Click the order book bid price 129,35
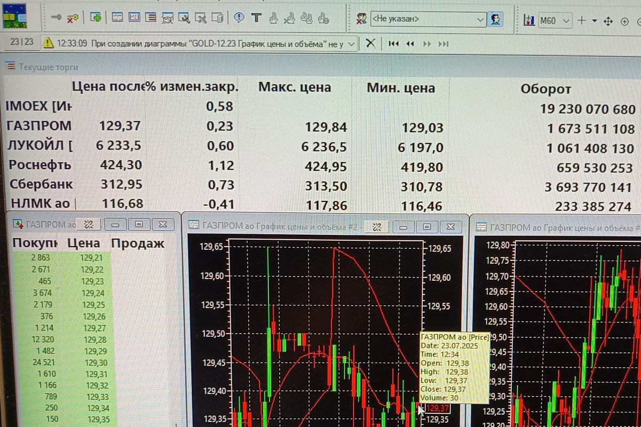Viewport: 641px width, 427px height. 98,420
